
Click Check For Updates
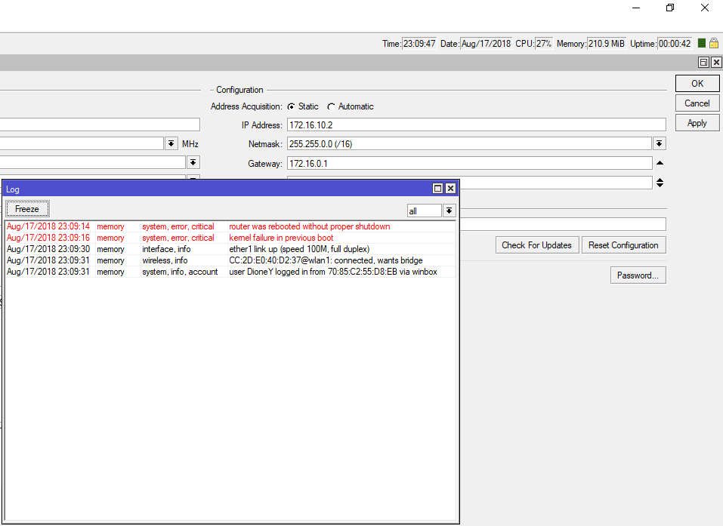[537, 245]
